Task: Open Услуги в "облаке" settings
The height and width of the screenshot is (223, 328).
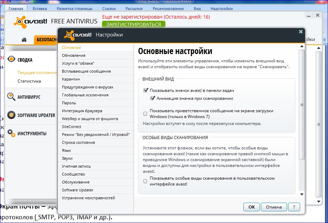Action: [x=96, y=63]
